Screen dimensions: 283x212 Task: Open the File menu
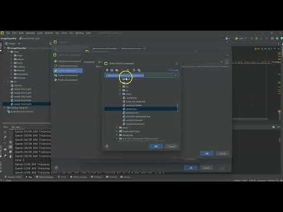point(8,33)
